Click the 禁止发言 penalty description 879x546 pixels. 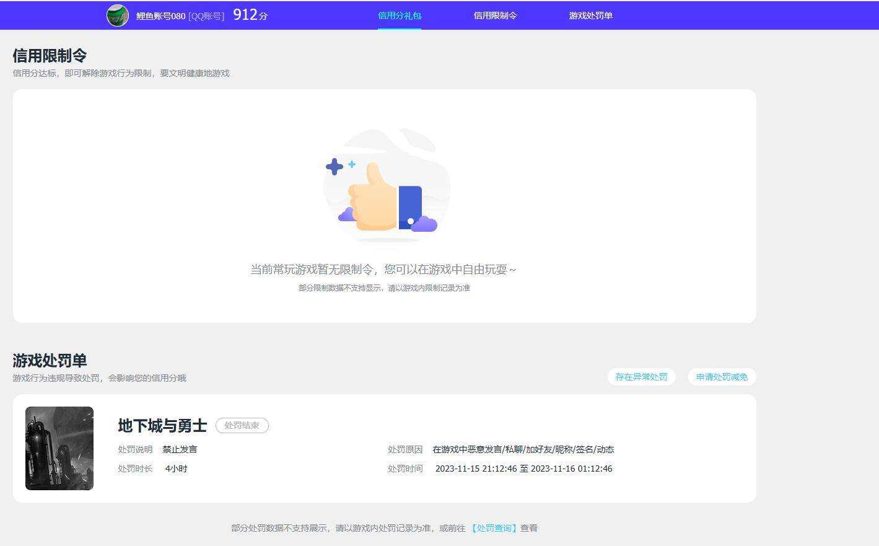click(180, 449)
